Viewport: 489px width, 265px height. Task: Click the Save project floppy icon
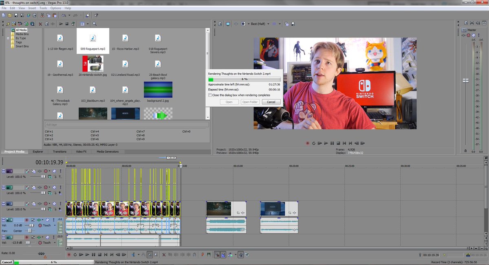point(16,15)
